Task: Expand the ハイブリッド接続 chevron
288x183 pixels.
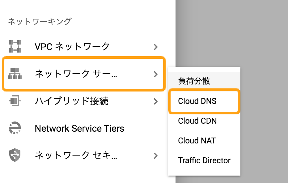Action: 155,101
